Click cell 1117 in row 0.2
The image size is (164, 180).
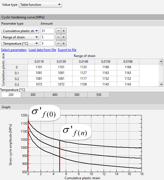click(83, 79)
